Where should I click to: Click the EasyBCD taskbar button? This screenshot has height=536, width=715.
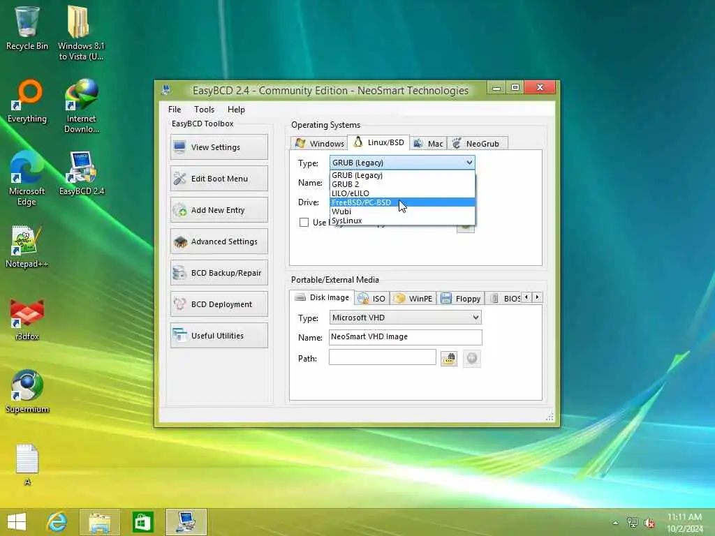[x=186, y=522]
